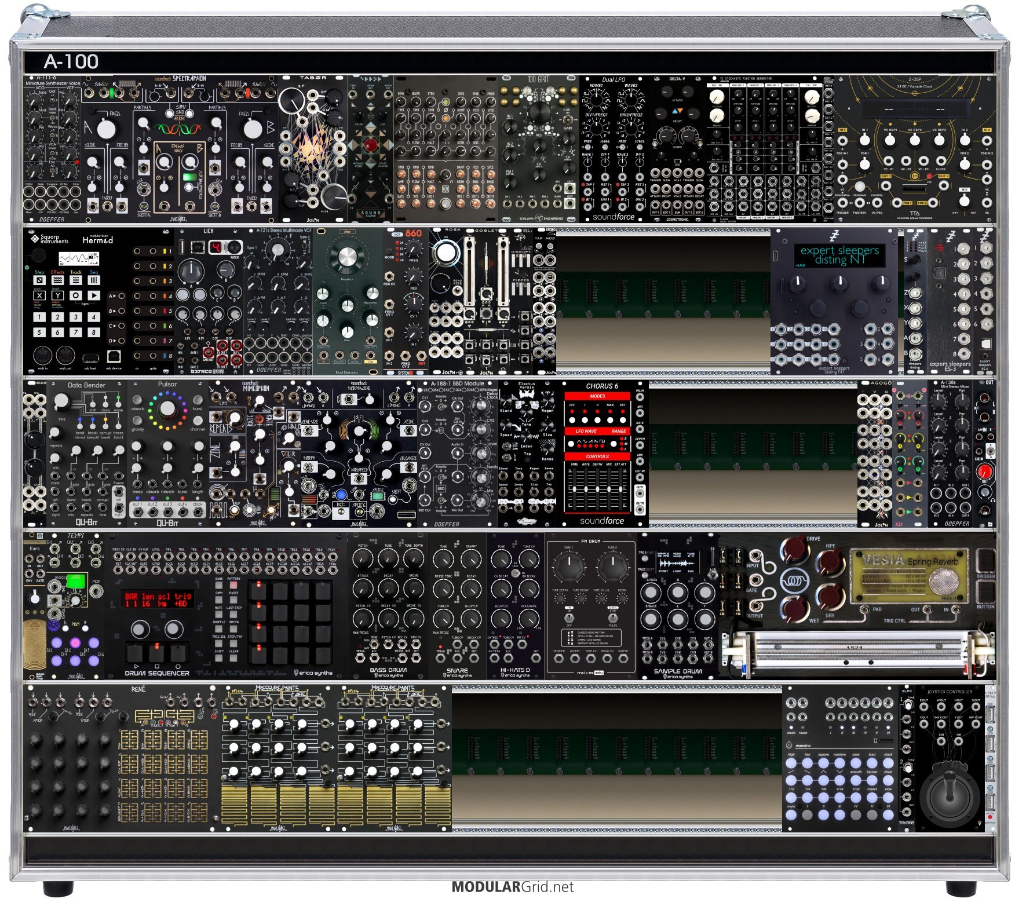Viewport: 1026px width, 899px height.
Task: Select the Chorus 6 EXT mode button
Action: click(x=623, y=420)
